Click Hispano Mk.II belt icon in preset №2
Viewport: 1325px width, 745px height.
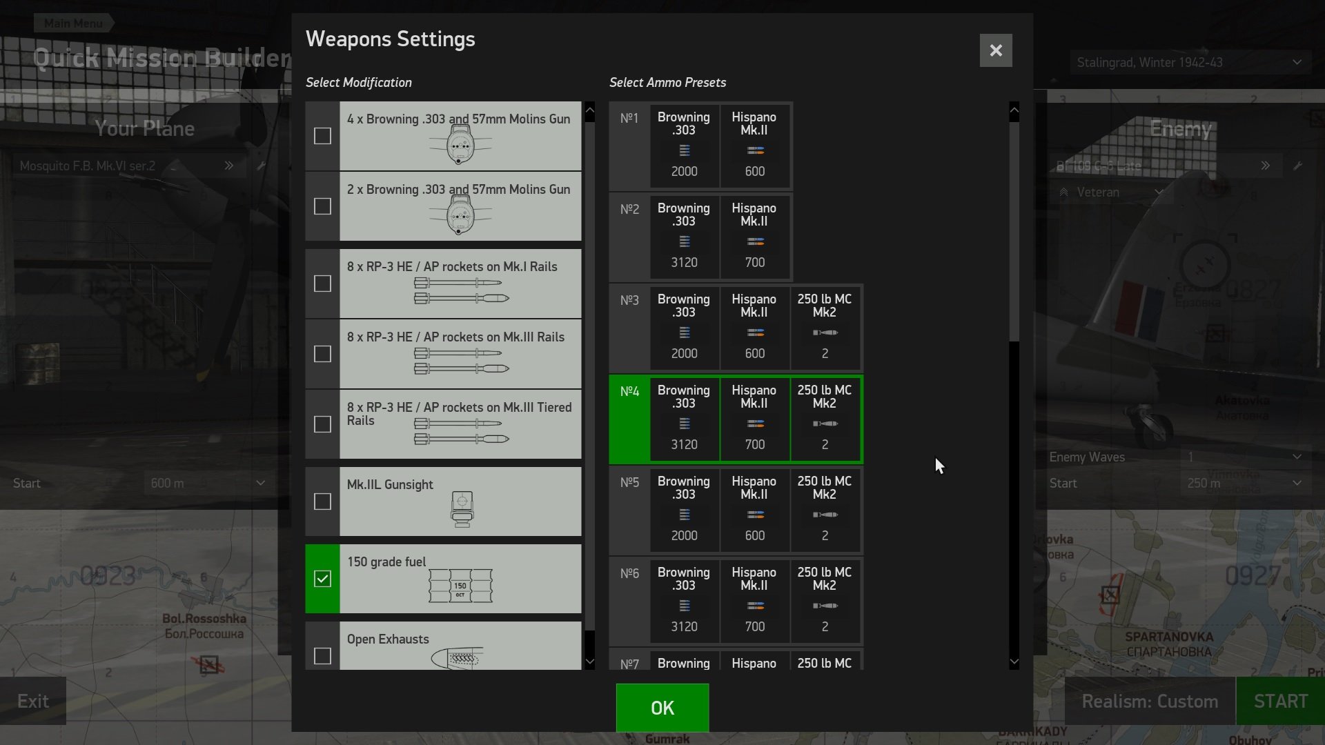(x=755, y=241)
